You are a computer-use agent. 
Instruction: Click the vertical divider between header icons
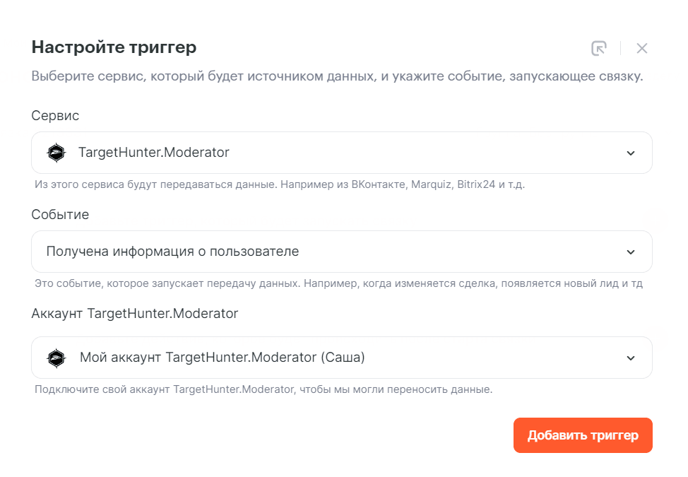coord(620,48)
